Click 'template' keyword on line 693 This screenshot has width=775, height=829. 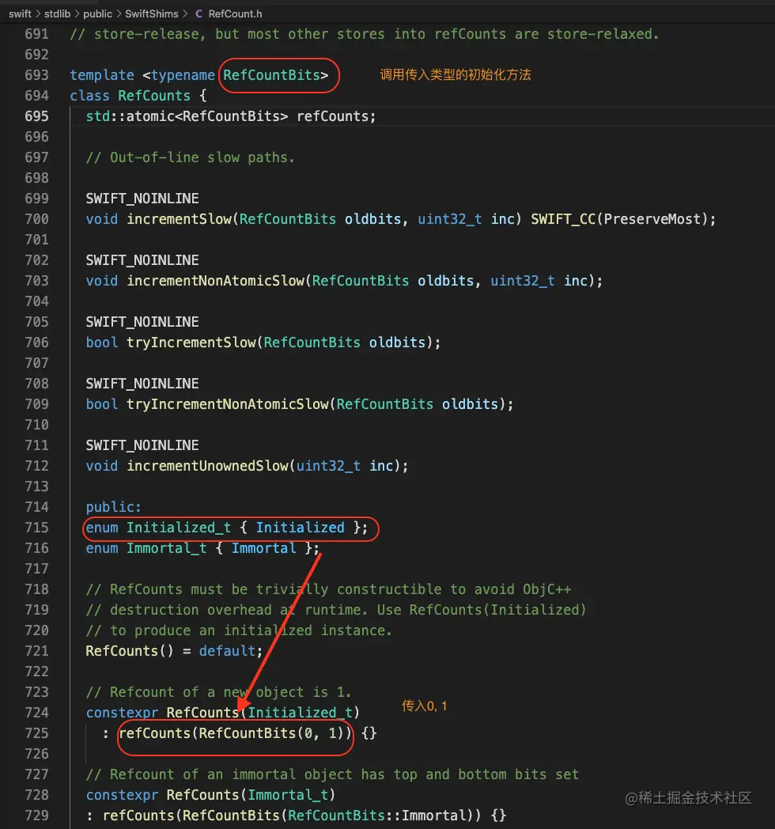[x=102, y=75]
